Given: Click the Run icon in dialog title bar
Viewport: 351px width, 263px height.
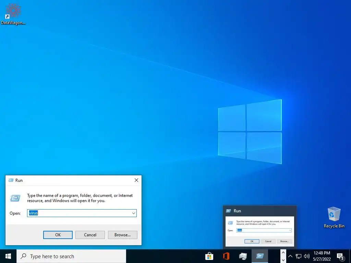Looking at the screenshot, I should [11, 180].
